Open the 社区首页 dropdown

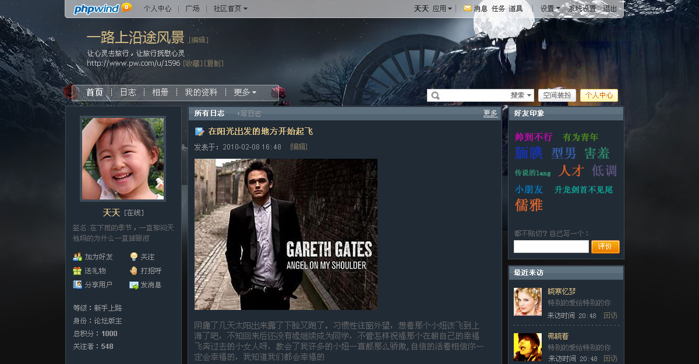pos(230,9)
